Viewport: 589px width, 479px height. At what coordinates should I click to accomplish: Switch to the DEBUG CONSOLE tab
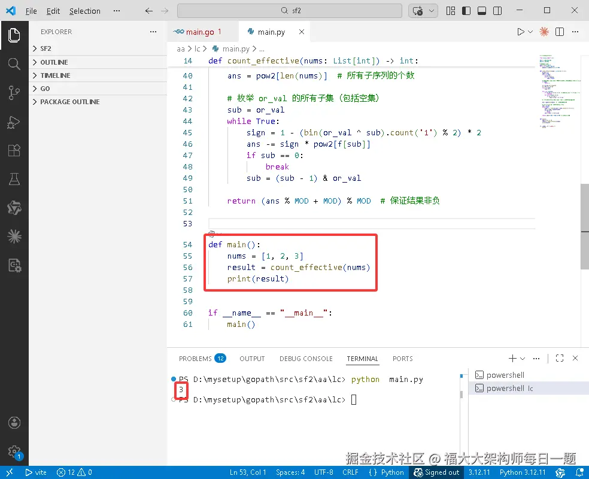click(306, 359)
